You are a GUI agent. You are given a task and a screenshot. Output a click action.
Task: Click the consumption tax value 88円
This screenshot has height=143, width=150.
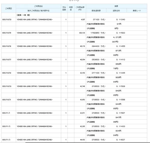[116, 55]
